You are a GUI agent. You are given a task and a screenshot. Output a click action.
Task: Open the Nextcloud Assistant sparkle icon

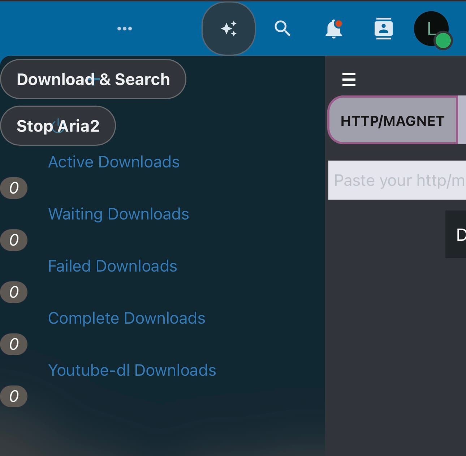[228, 29]
